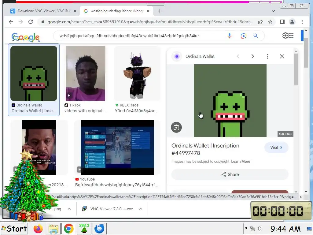Open a new browser tab
This screenshot has height=235, width=313.
pos(160,11)
